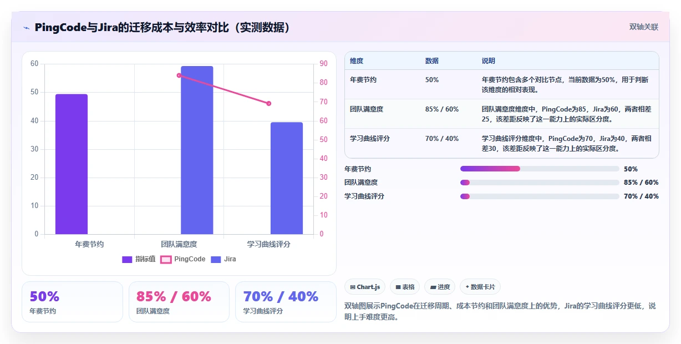The height and width of the screenshot is (344, 681).
Task: Click the 维度 table column header
Action: (x=357, y=61)
